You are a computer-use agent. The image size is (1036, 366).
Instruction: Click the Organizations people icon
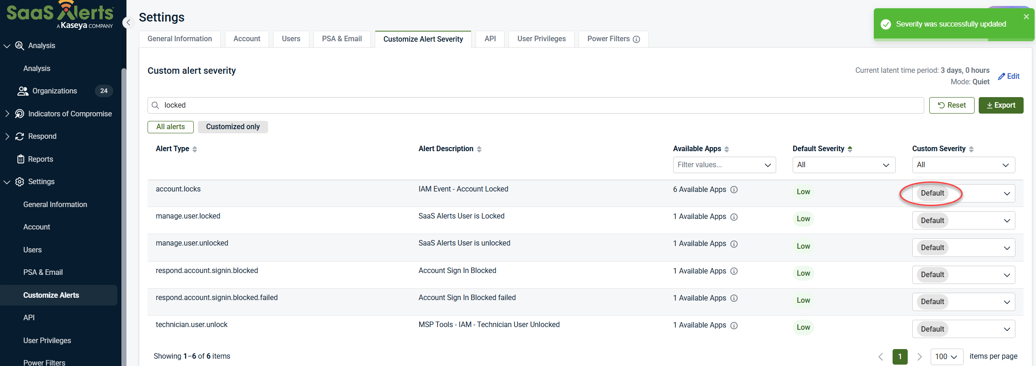click(22, 91)
